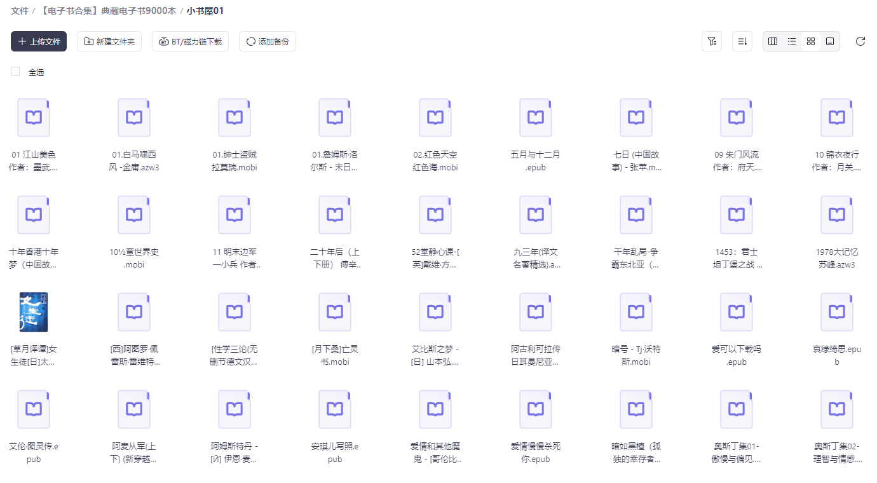Open the 女生徒 book cover thumbnail
The image size is (877, 483).
(34, 312)
